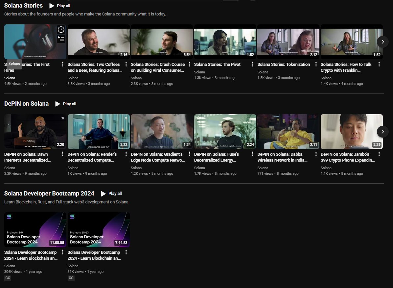Click Solana channel name under The Pivot
This screenshot has height=288, width=393.
pyautogui.click(x=199, y=72)
